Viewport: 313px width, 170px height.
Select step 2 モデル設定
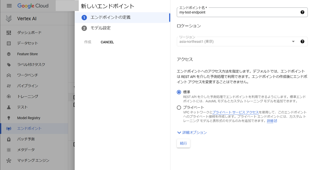click(122, 28)
